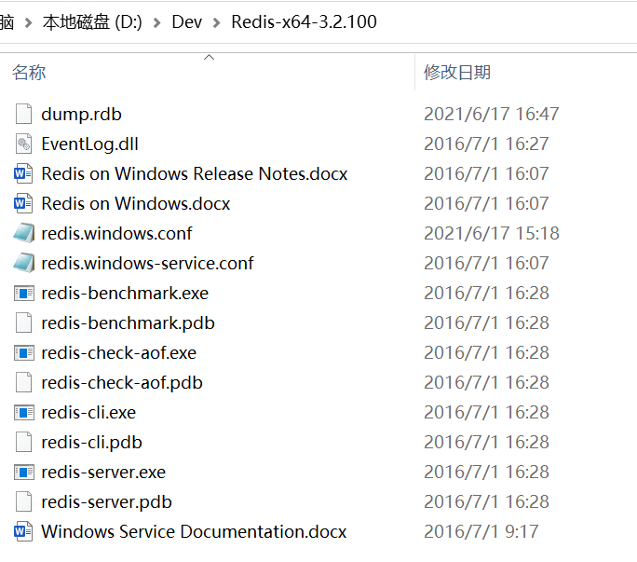Sort by the 名称 column header
This screenshot has width=637, height=562.
point(29,73)
